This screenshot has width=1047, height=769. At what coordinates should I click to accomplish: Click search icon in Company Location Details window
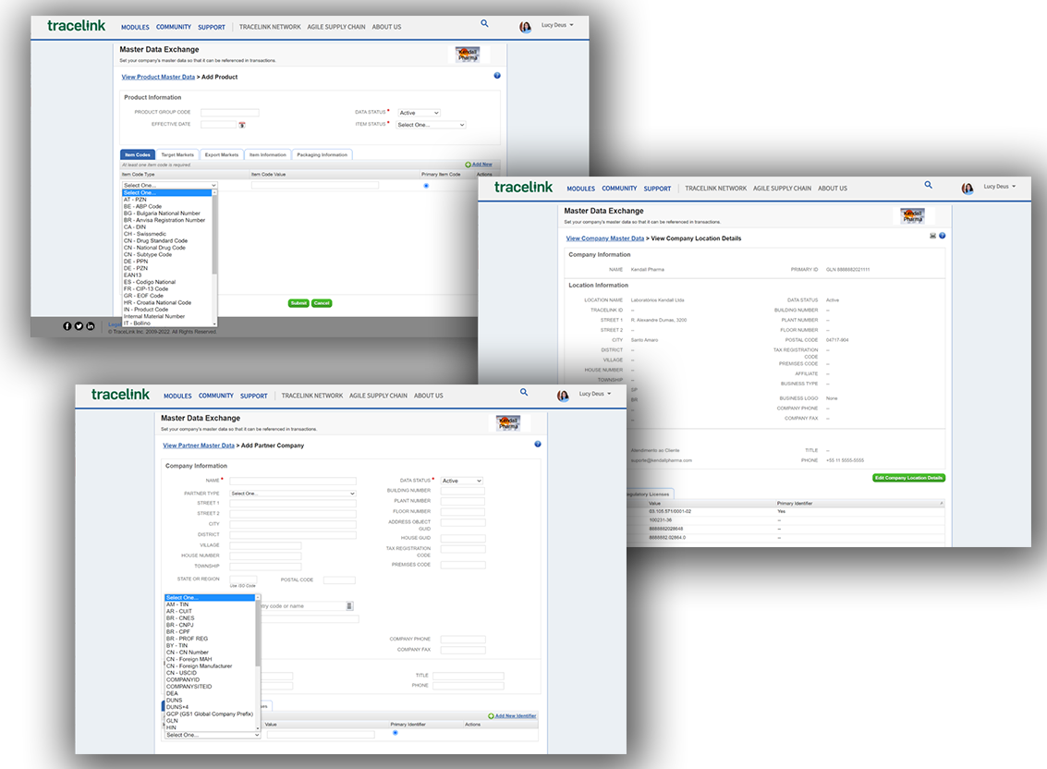(928, 185)
